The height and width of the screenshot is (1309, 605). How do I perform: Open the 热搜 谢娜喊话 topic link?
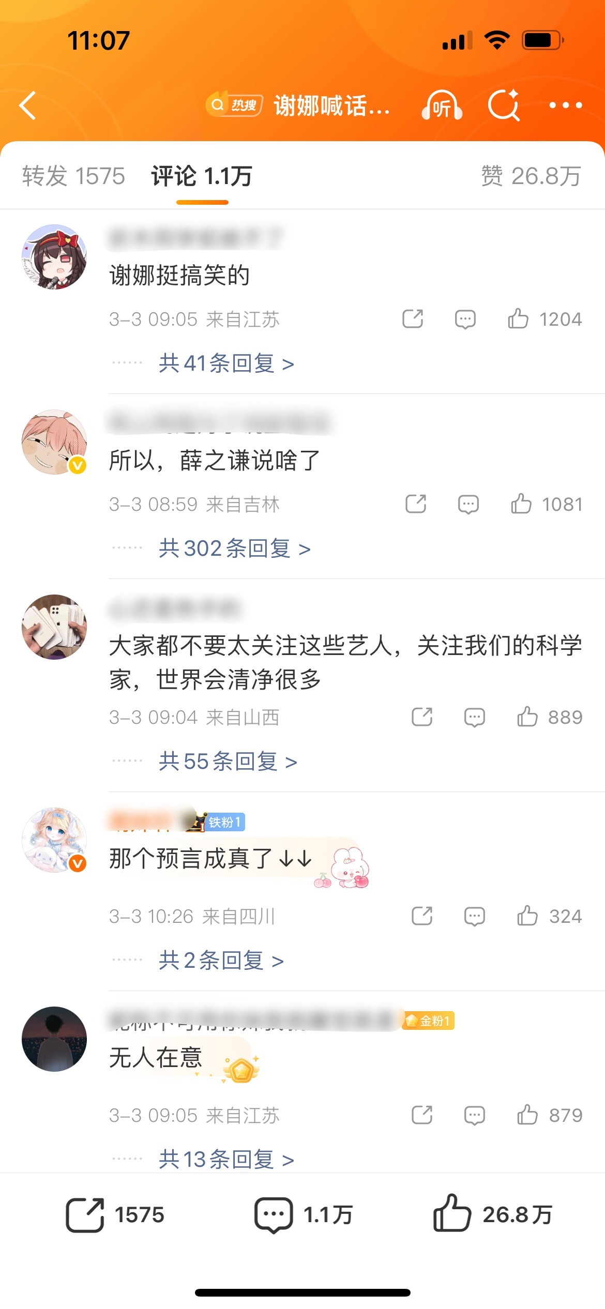click(x=298, y=105)
